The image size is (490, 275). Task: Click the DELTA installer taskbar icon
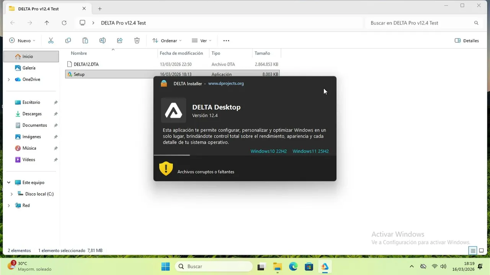[325, 267]
